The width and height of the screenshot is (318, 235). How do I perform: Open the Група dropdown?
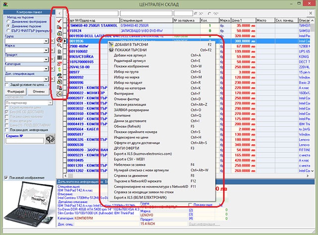tap(46, 41)
